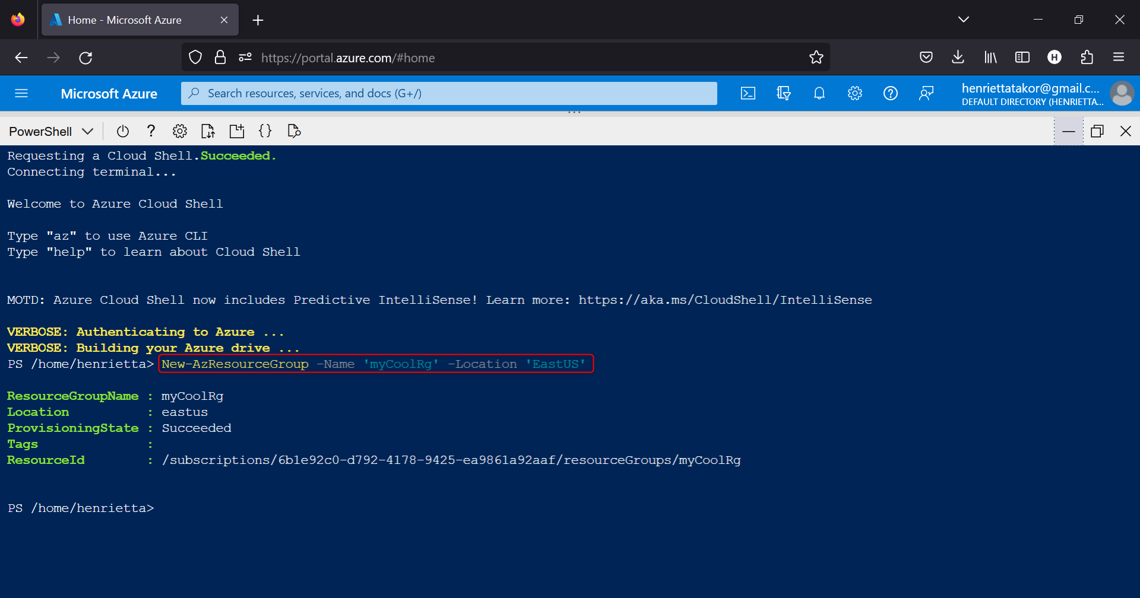This screenshot has height=598, width=1140.
Task: List all tabs dropdown arrow
Action: [x=964, y=20]
